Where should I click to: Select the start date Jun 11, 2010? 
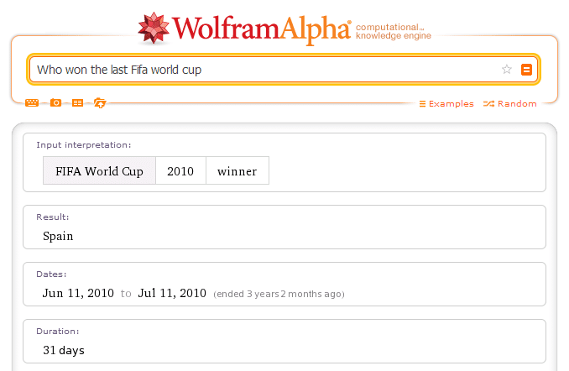pos(78,293)
